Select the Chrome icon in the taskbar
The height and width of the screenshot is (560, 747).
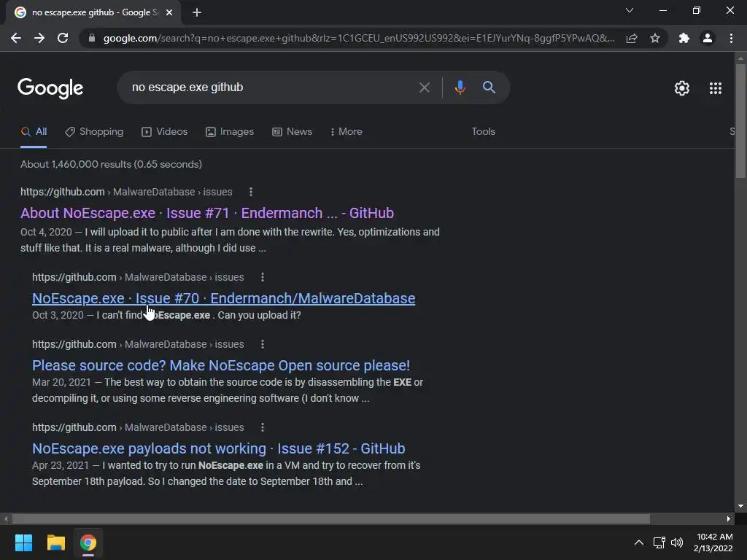(88, 542)
